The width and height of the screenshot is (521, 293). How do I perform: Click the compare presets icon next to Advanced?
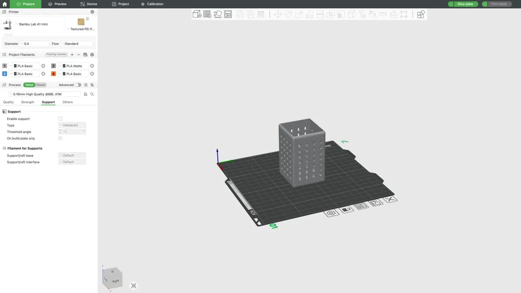pos(92,85)
